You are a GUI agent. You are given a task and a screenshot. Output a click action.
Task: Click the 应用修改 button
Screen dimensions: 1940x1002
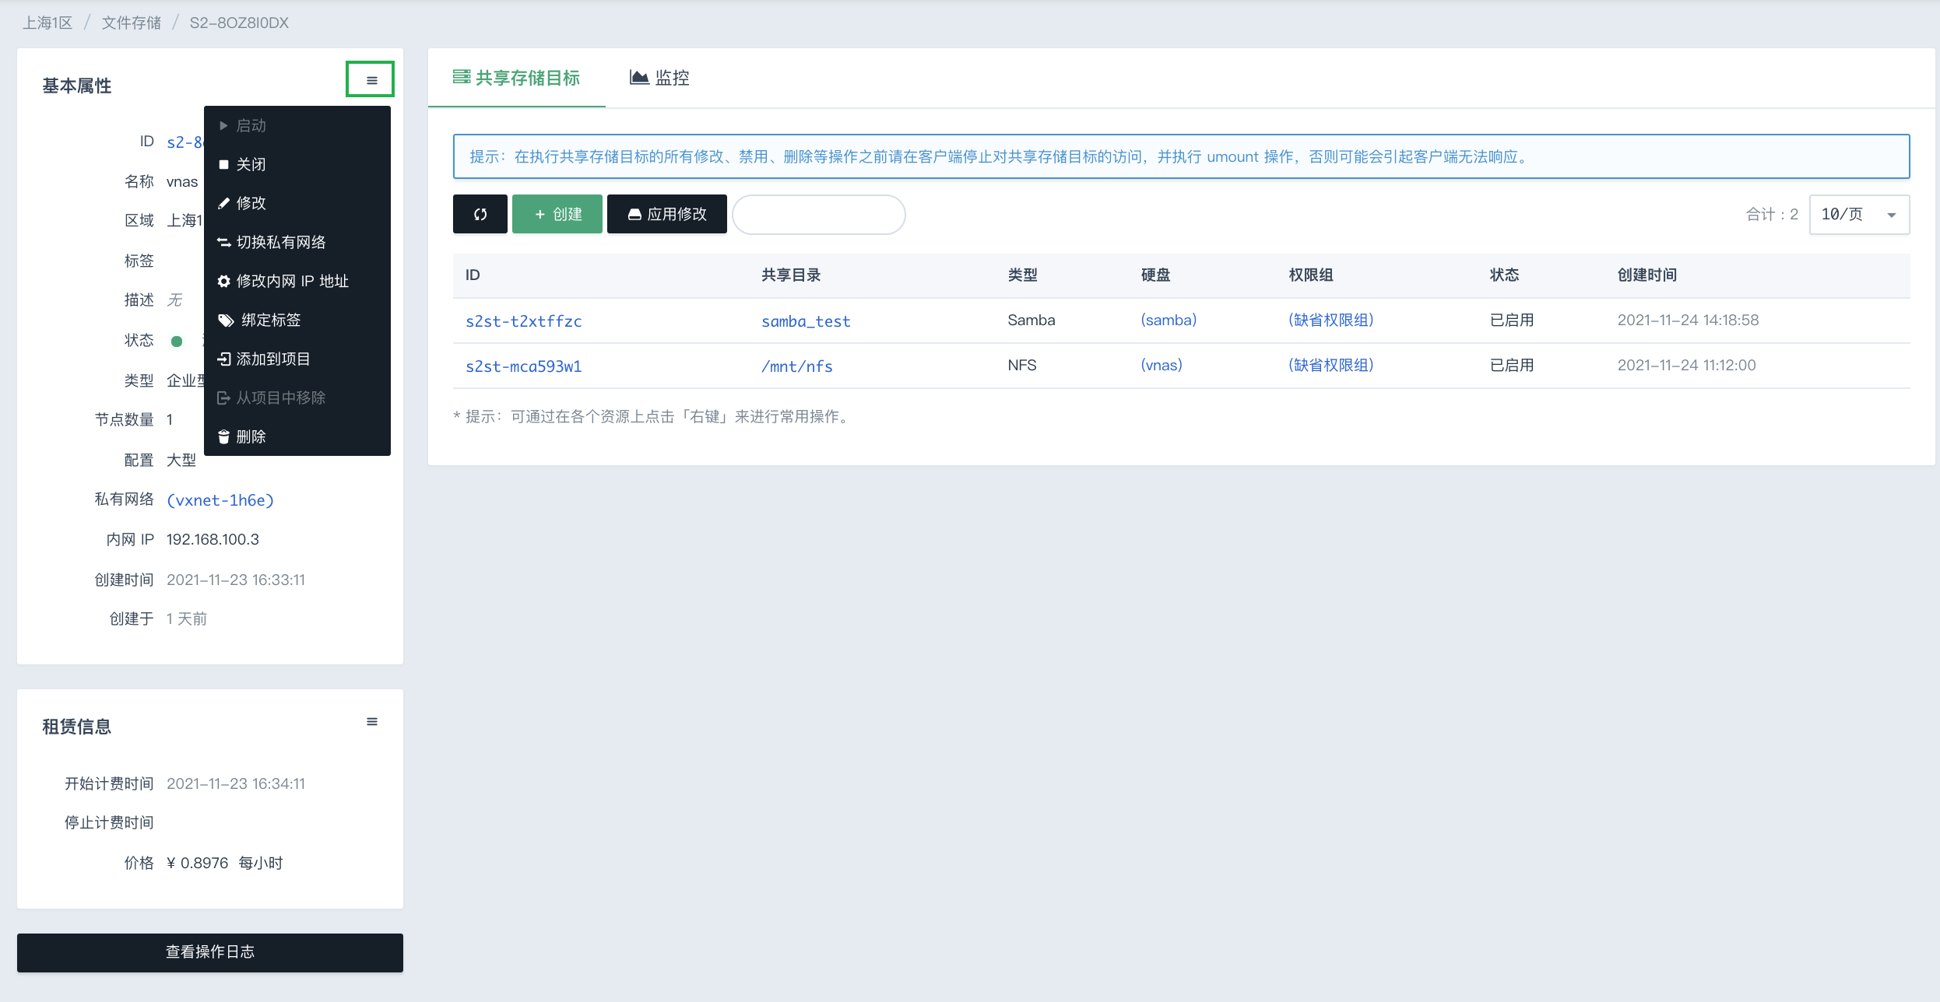(667, 214)
